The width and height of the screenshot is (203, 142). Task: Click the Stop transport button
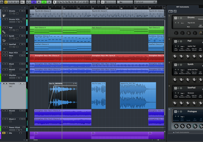click(39, 2)
